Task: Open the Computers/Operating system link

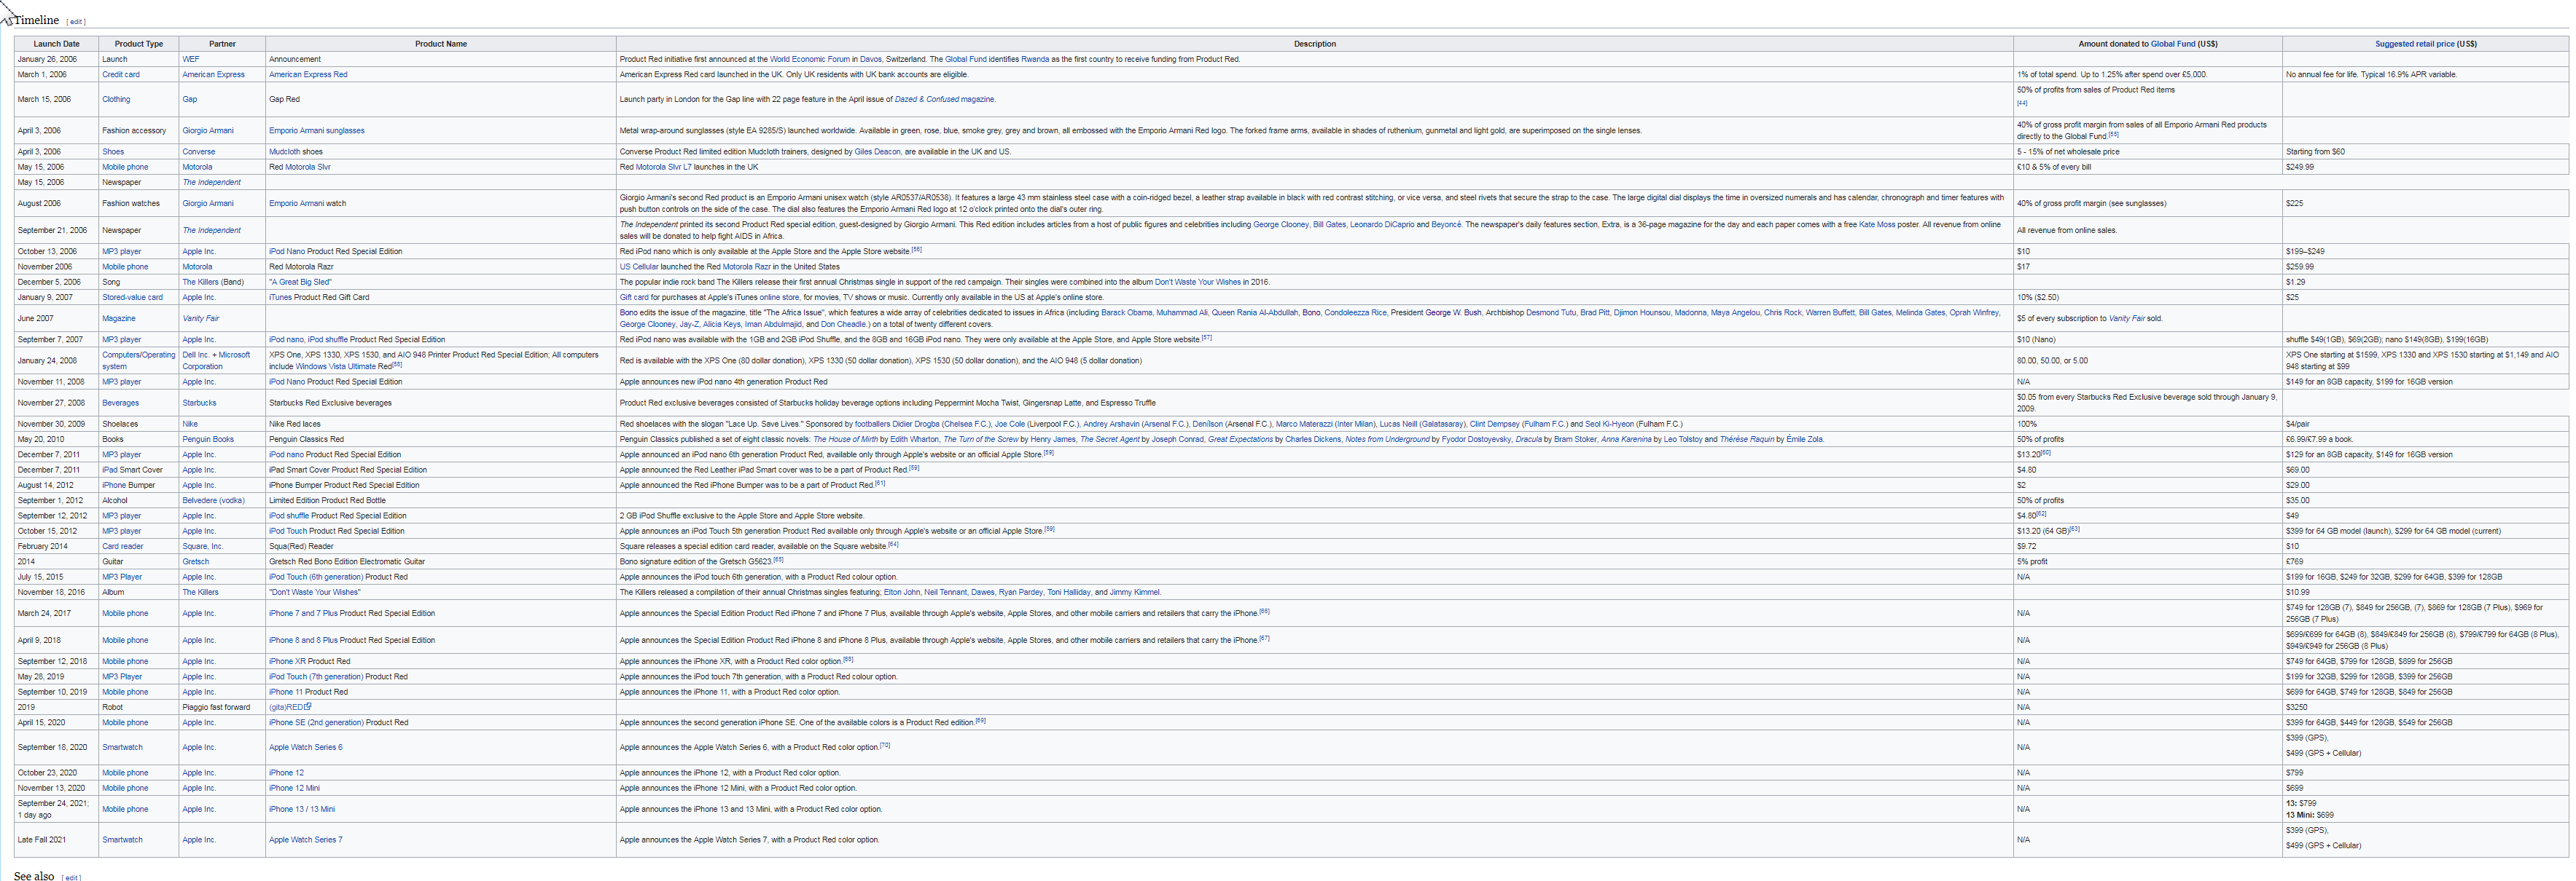Action: pos(138,360)
